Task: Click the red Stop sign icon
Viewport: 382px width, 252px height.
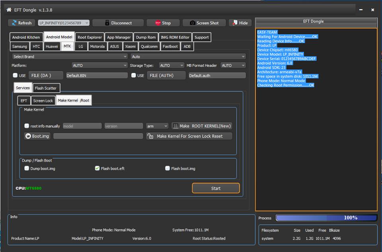Action: [158, 23]
